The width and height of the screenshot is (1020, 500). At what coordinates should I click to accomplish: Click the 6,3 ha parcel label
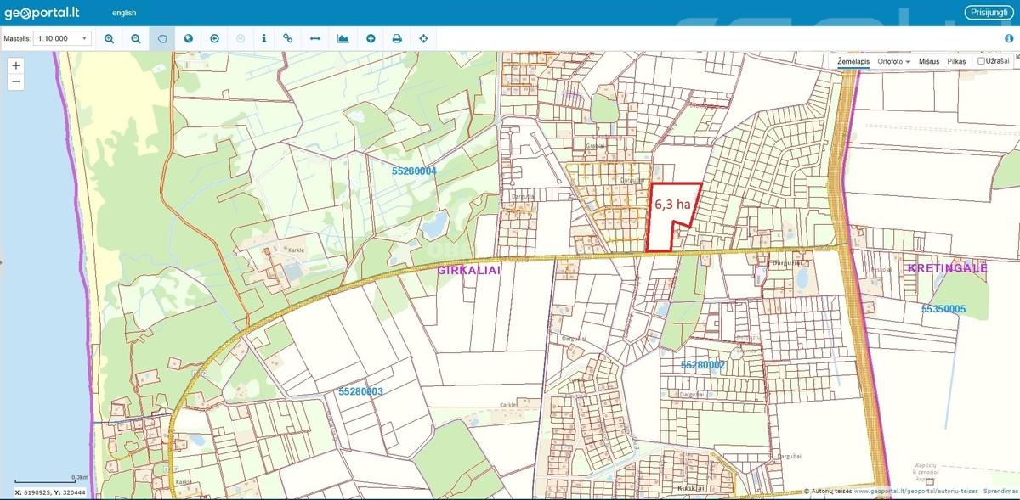click(x=671, y=205)
